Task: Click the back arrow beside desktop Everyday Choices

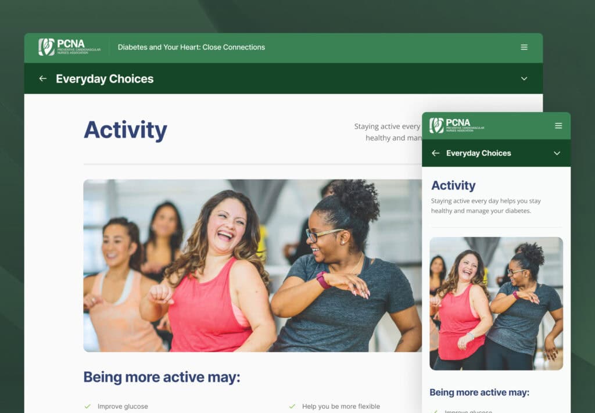Action: click(x=43, y=78)
